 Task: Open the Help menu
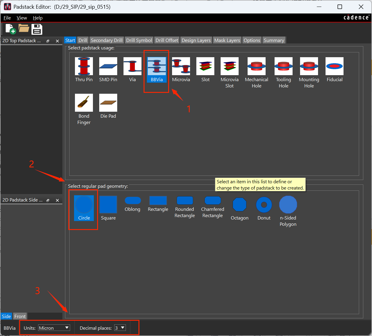pos(38,18)
